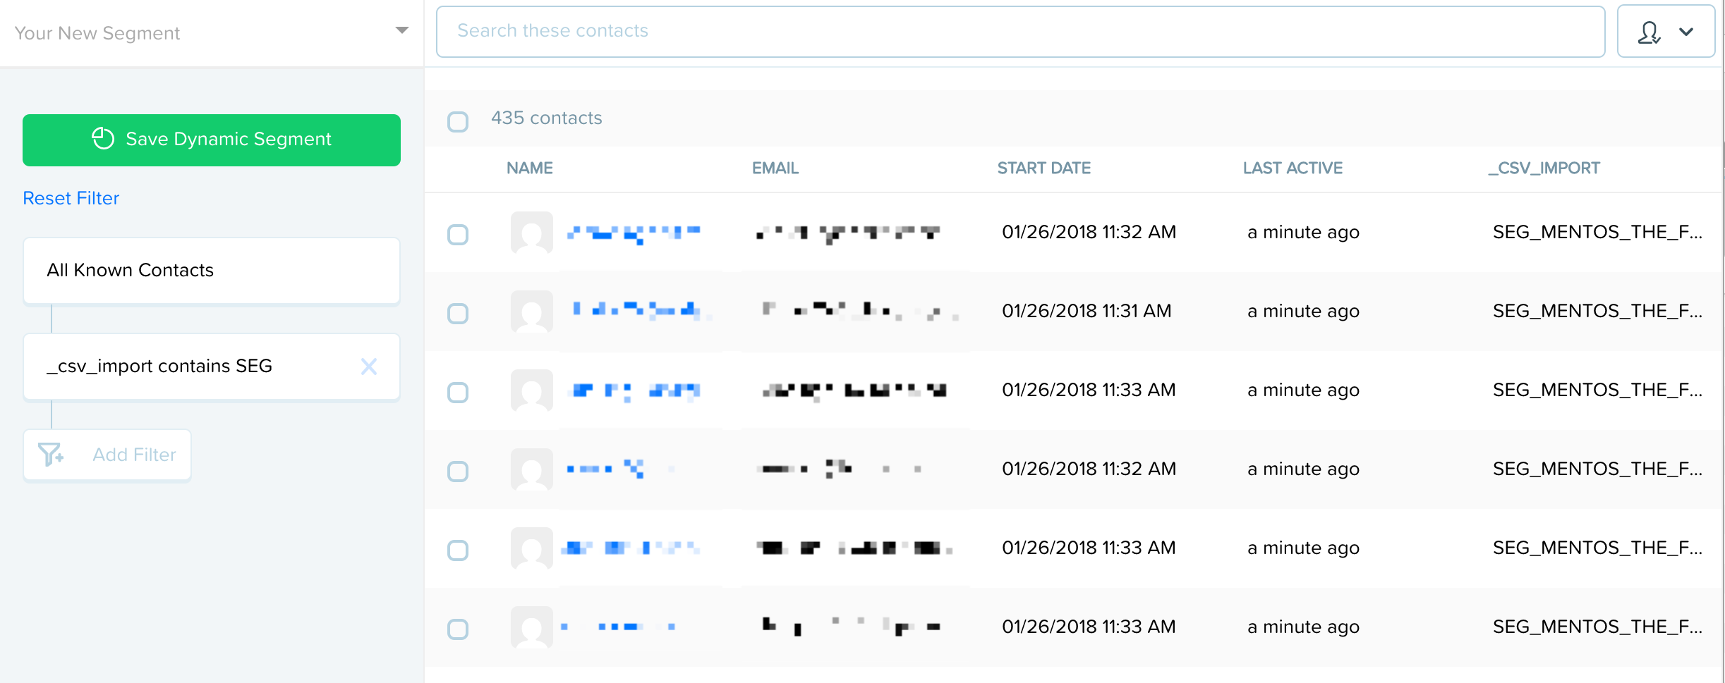Sort by the _CSV_IMPORT column header
Image resolution: width=1725 pixels, height=683 pixels.
coord(1544,168)
